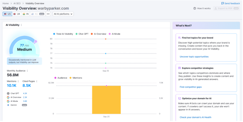Click the What's Next? panel heading

click(184, 25)
